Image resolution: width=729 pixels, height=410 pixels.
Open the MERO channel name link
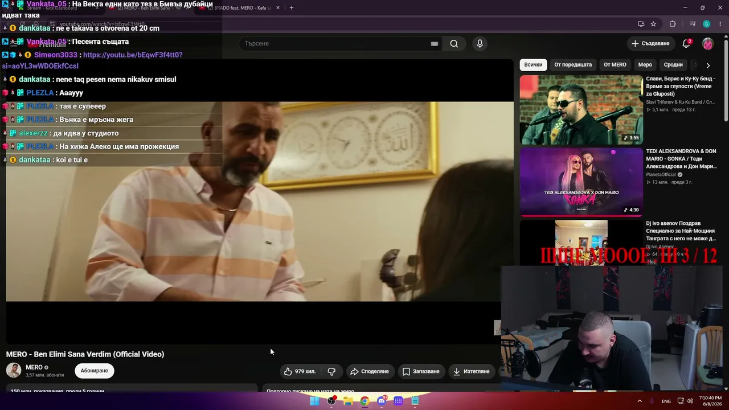click(x=34, y=367)
